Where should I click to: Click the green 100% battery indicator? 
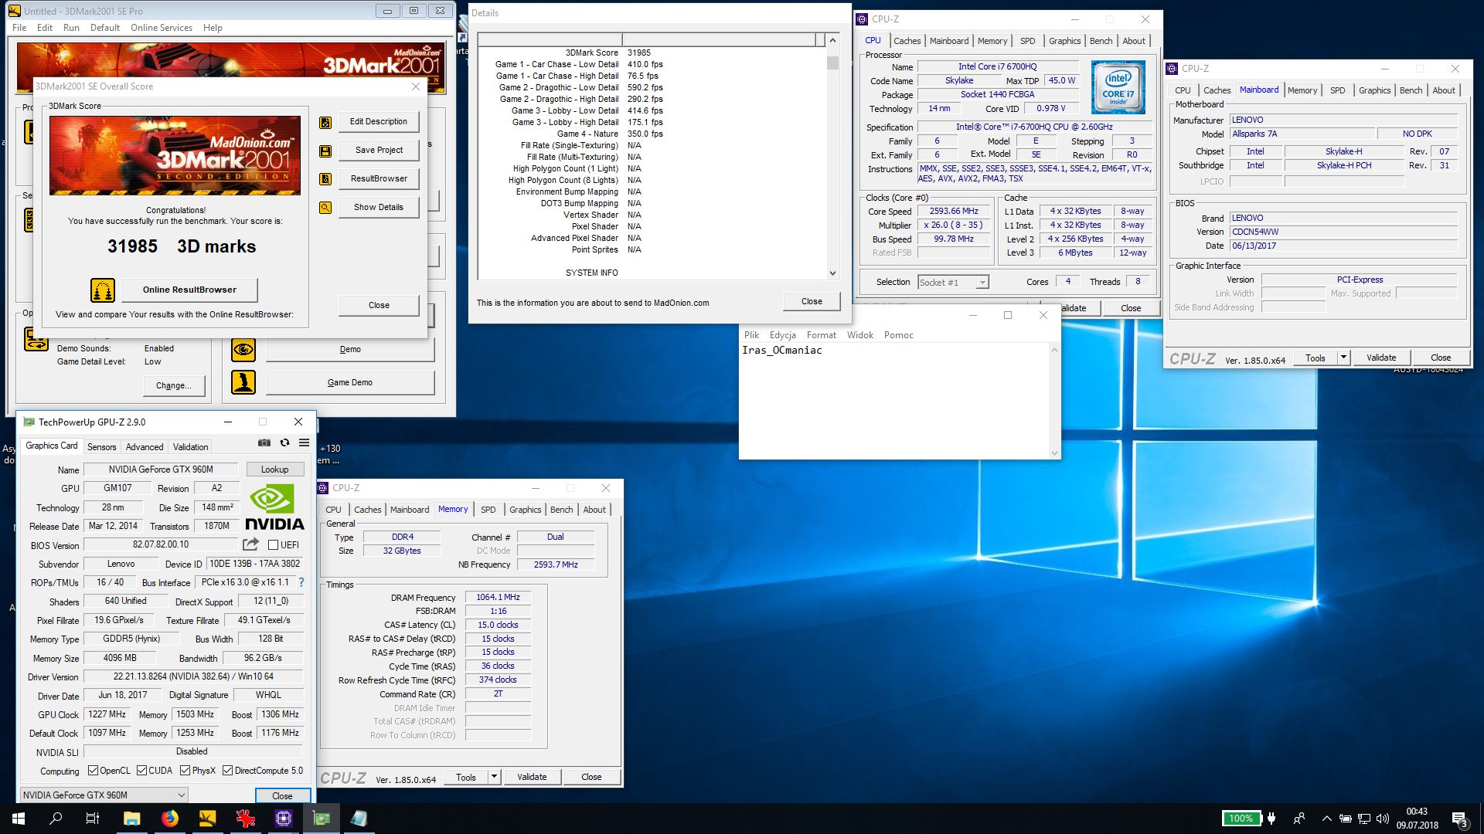pos(1241,819)
